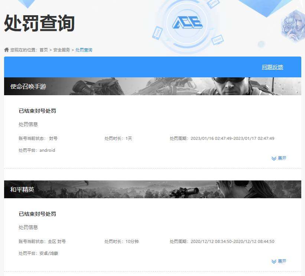Click the home icon in breadcrumb
The height and width of the screenshot is (276, 305).
point(6,50)
